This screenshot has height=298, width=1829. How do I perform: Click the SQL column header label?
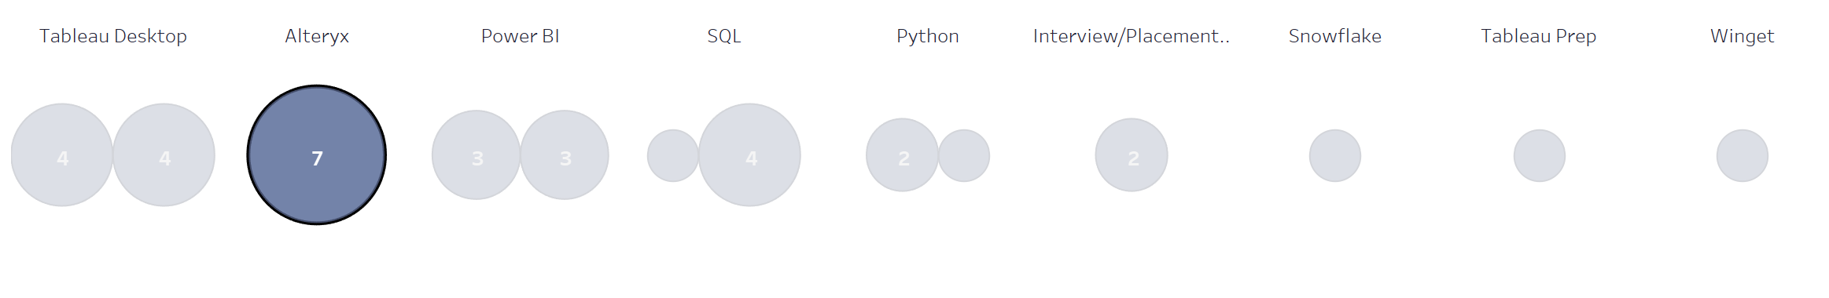pyautogui.click(x=724, y=36)
